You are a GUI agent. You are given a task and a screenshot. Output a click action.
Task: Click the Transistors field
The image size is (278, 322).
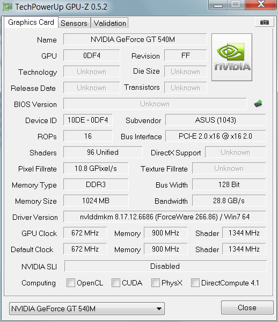click(186, 88)
